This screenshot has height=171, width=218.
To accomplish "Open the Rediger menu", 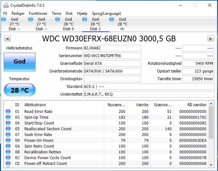I will point(18,13).
